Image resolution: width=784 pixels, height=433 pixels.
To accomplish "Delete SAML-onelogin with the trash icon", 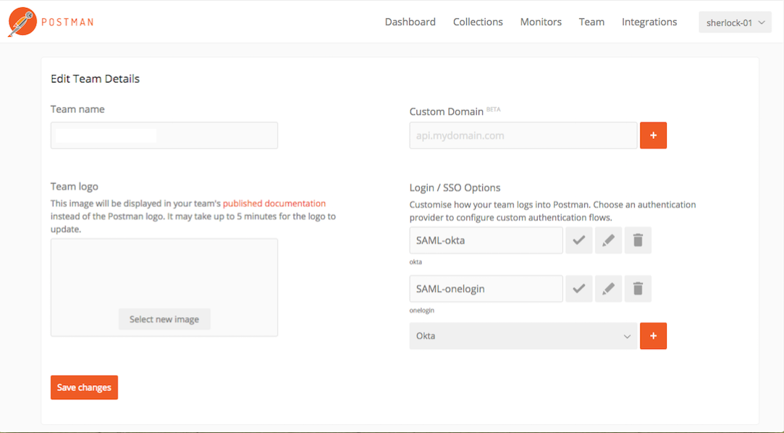I will coord(638,288).
